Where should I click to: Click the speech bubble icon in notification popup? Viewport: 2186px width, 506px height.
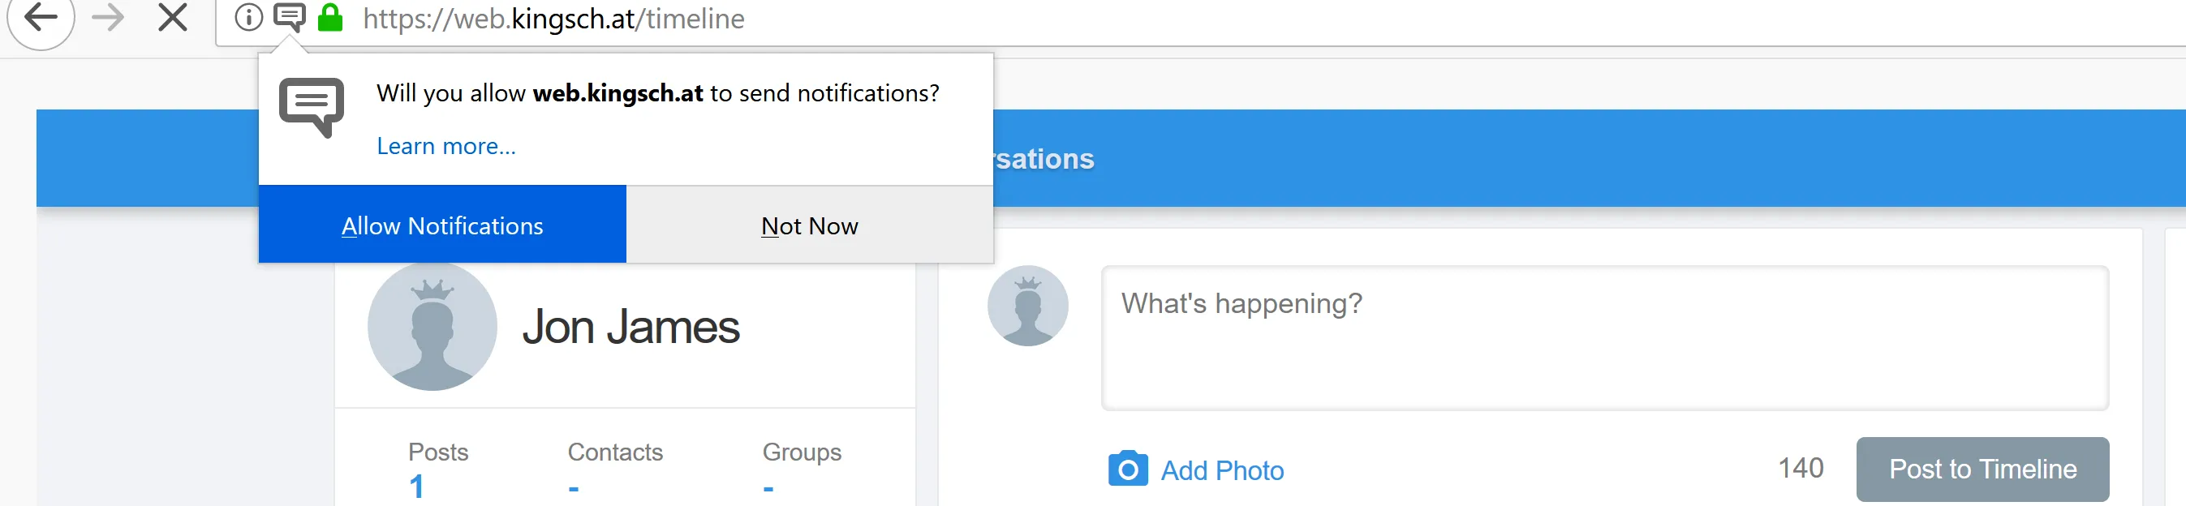[312, 107]
